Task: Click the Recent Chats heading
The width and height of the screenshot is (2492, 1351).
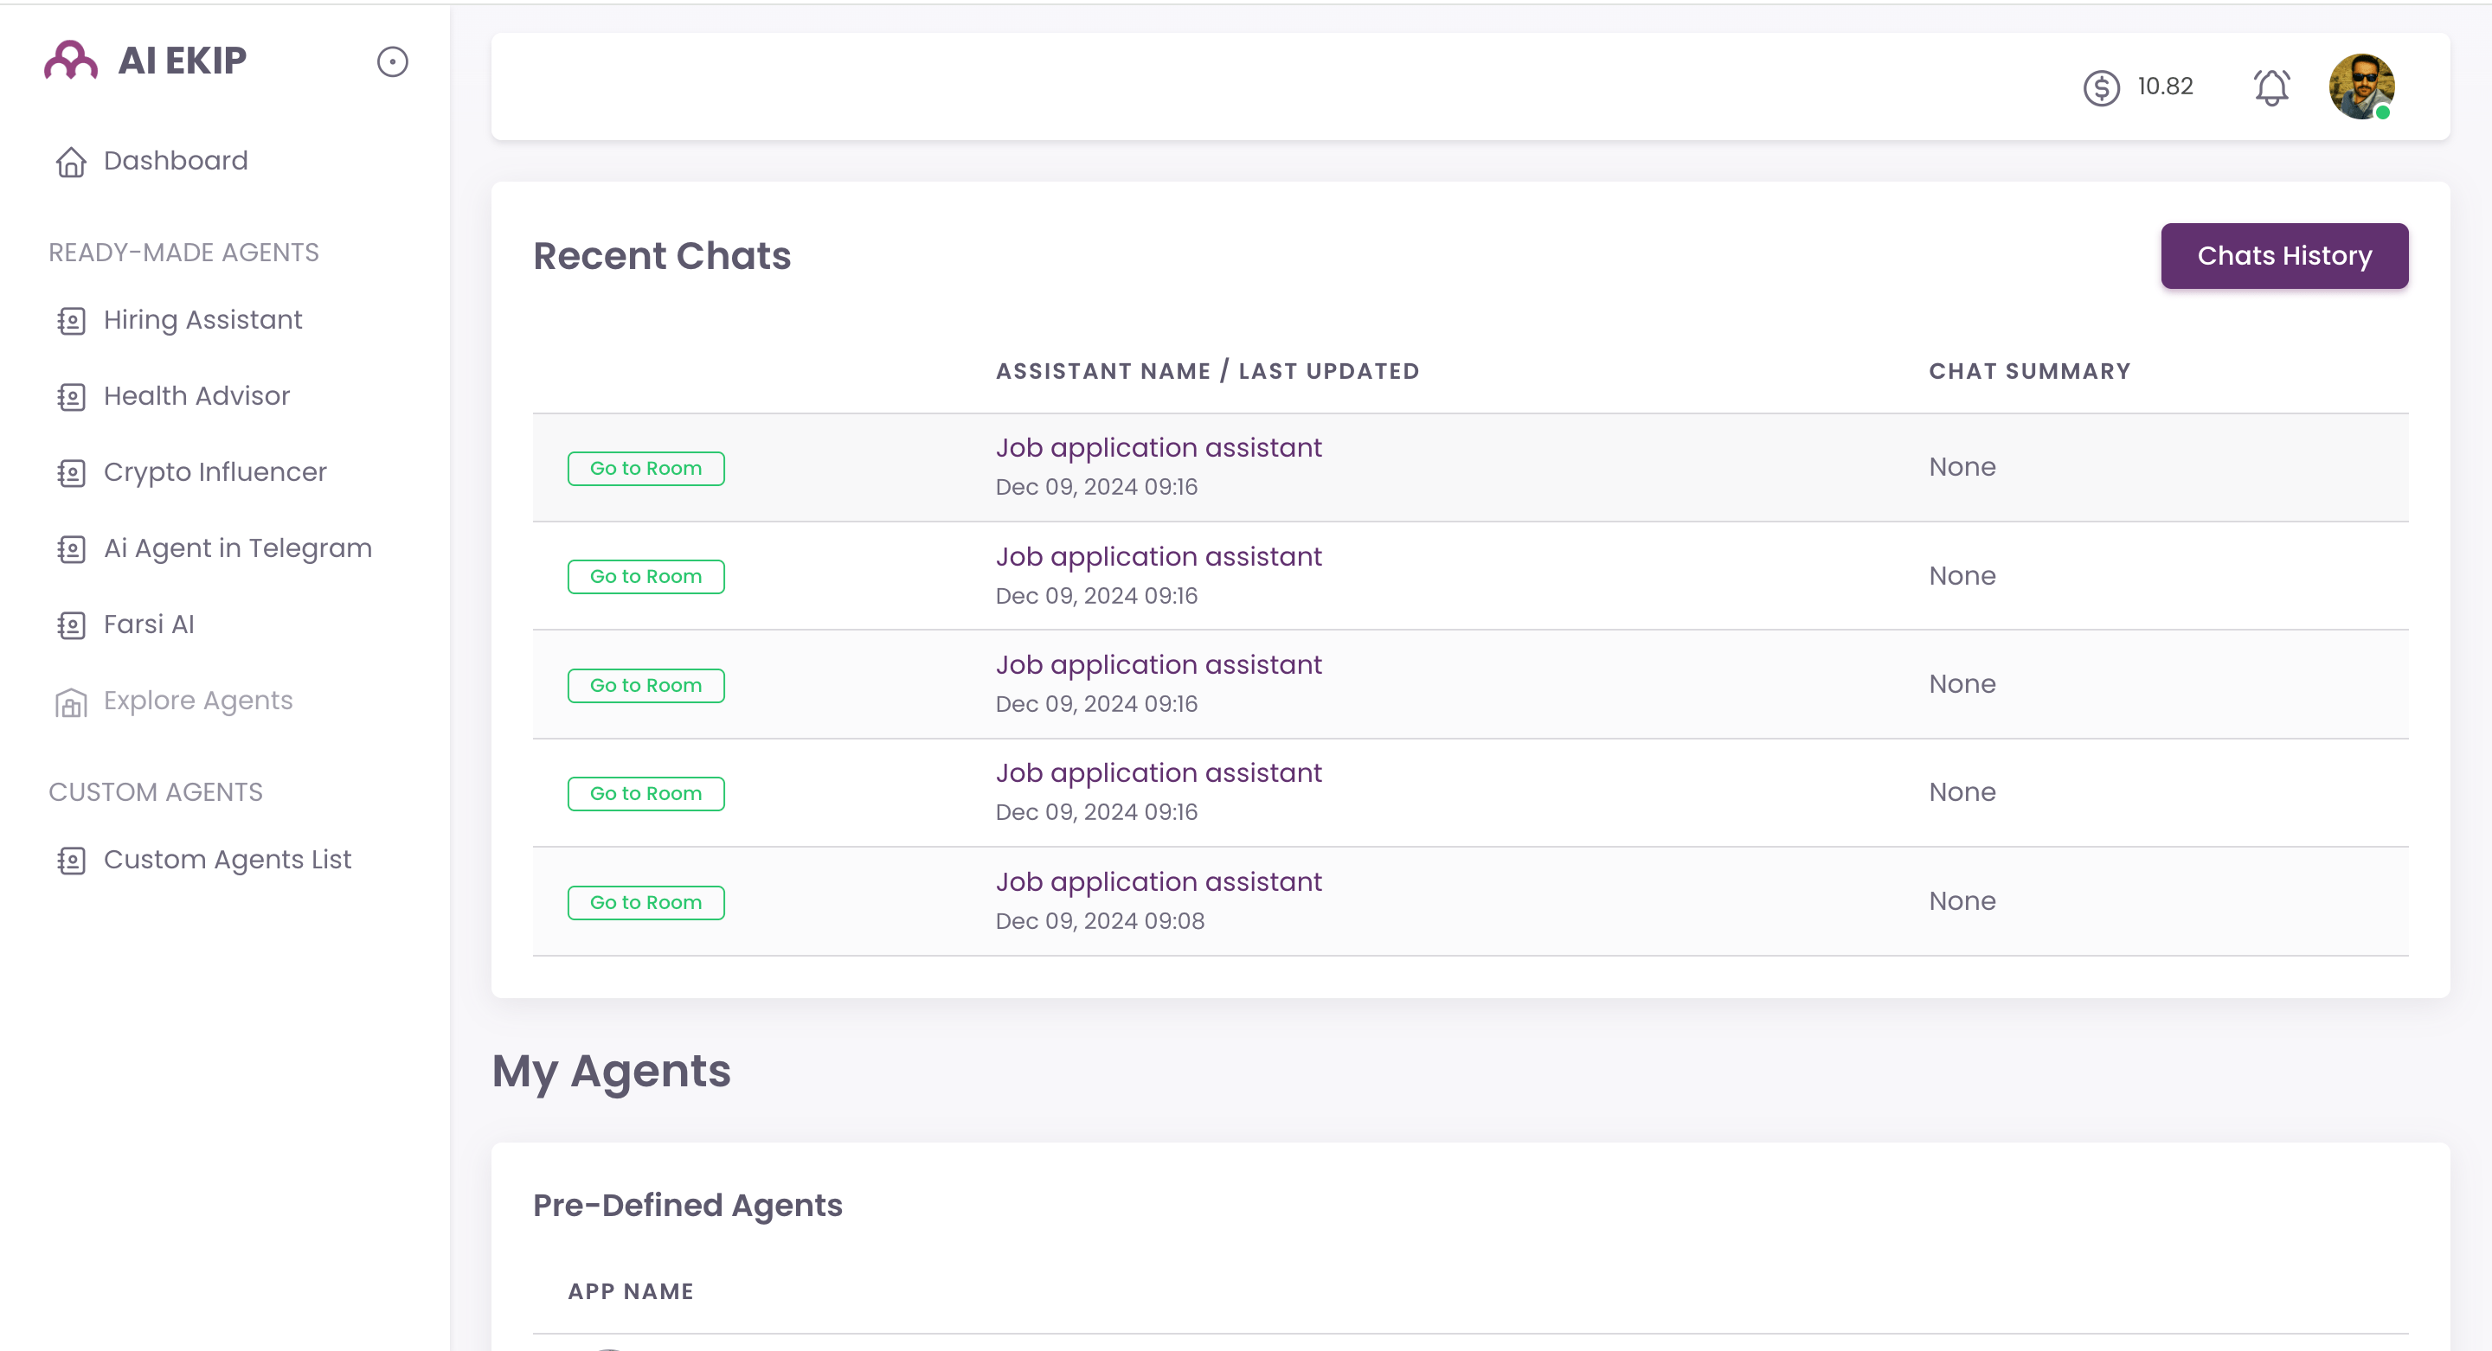Action: tap(662, 256)
